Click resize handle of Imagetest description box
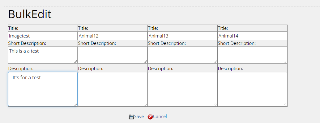320x123 pixels. click(75, 105)
